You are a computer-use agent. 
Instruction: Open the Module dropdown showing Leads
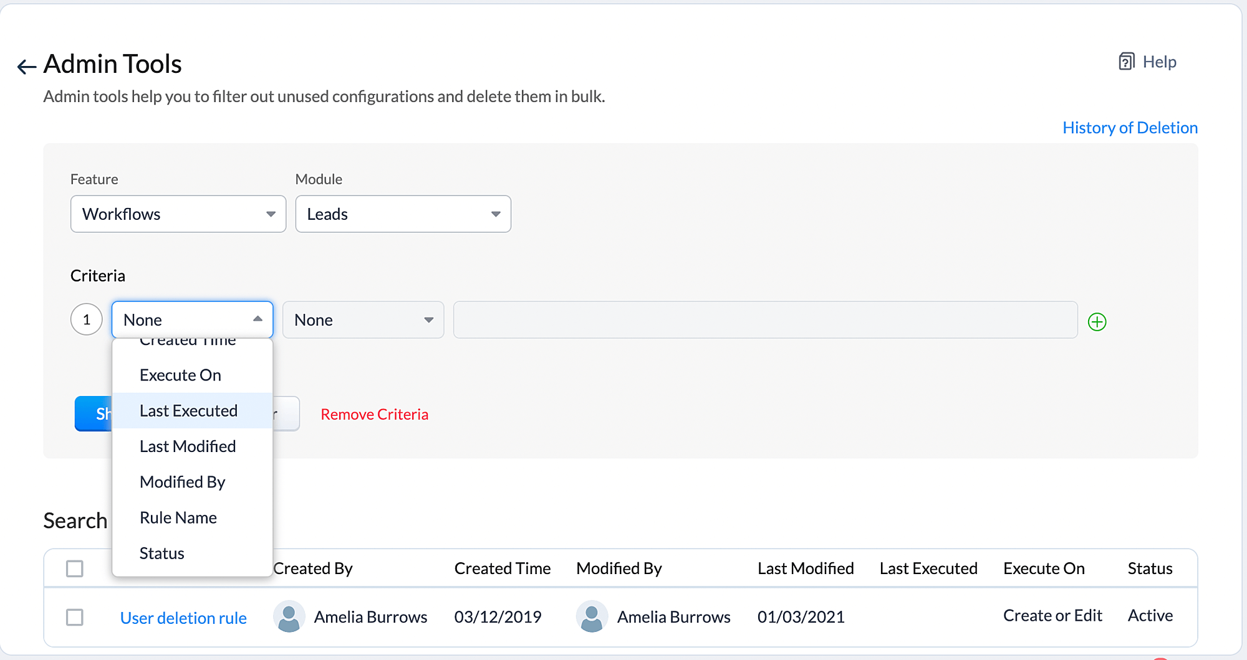tap(403, 214)
